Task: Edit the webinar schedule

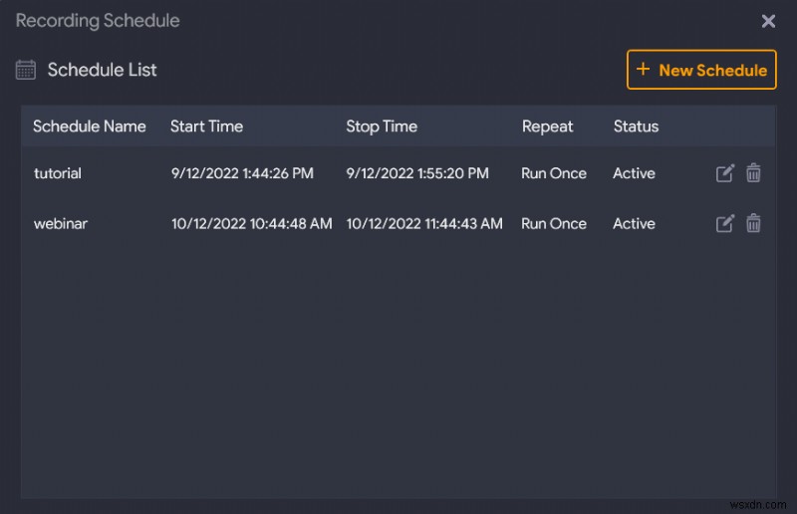Action: [725, 223]
